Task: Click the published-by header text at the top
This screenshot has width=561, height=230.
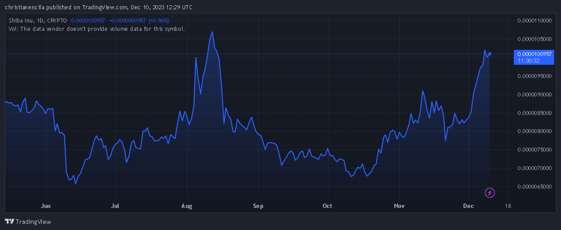Action: pyautogui.click(x=98, y=7)
